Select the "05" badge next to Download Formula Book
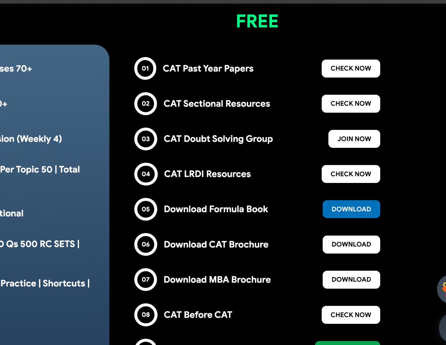Viewport: 446px width, 345px height. point(145,209)
